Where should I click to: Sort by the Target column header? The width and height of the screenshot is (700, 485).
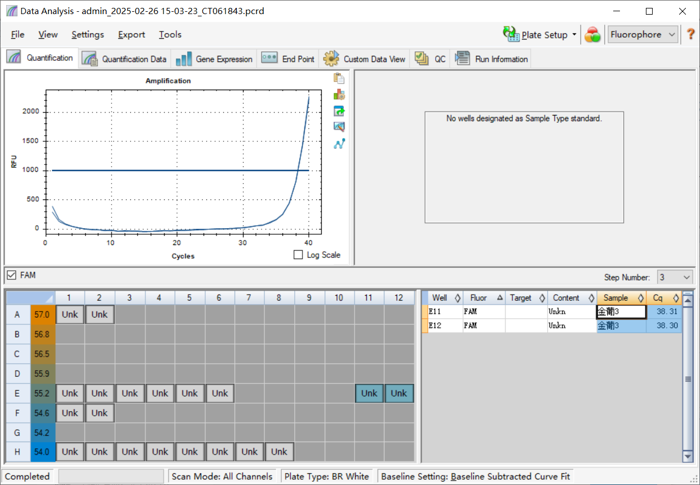[526, 298]
